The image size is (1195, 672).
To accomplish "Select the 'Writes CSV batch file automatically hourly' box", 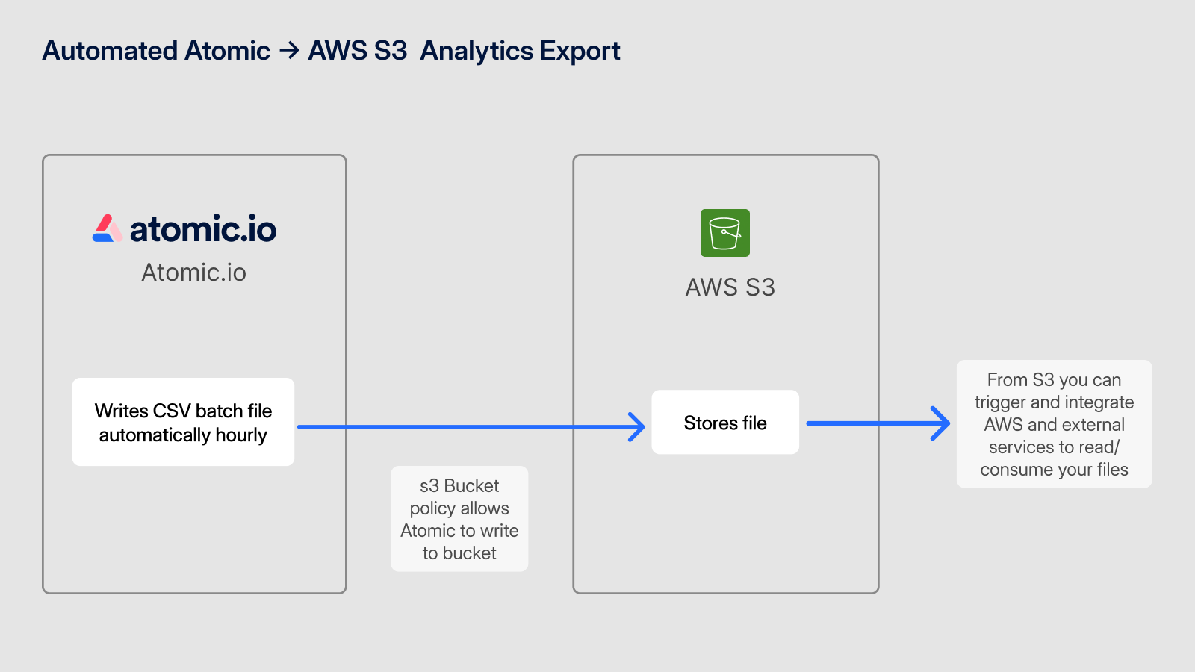I will [x=183, y=422].
